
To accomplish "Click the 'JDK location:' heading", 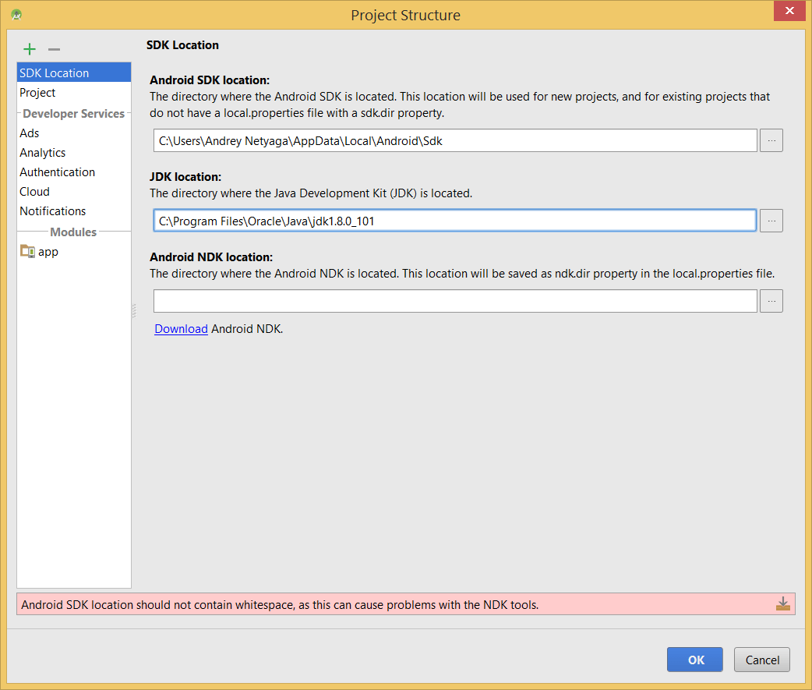I will coord(185,177).
